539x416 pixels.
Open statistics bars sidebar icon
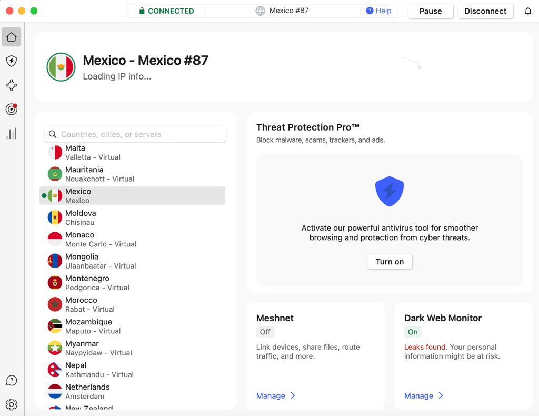pyautogui.click(x=12, y=133)
